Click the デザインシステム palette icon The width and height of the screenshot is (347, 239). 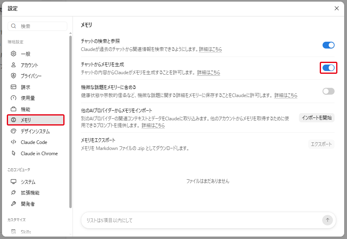[14, 131]
